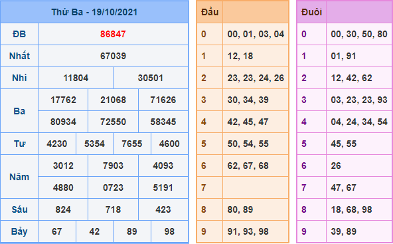
Task: Select fourth prize number 4600
Action: 169,144
